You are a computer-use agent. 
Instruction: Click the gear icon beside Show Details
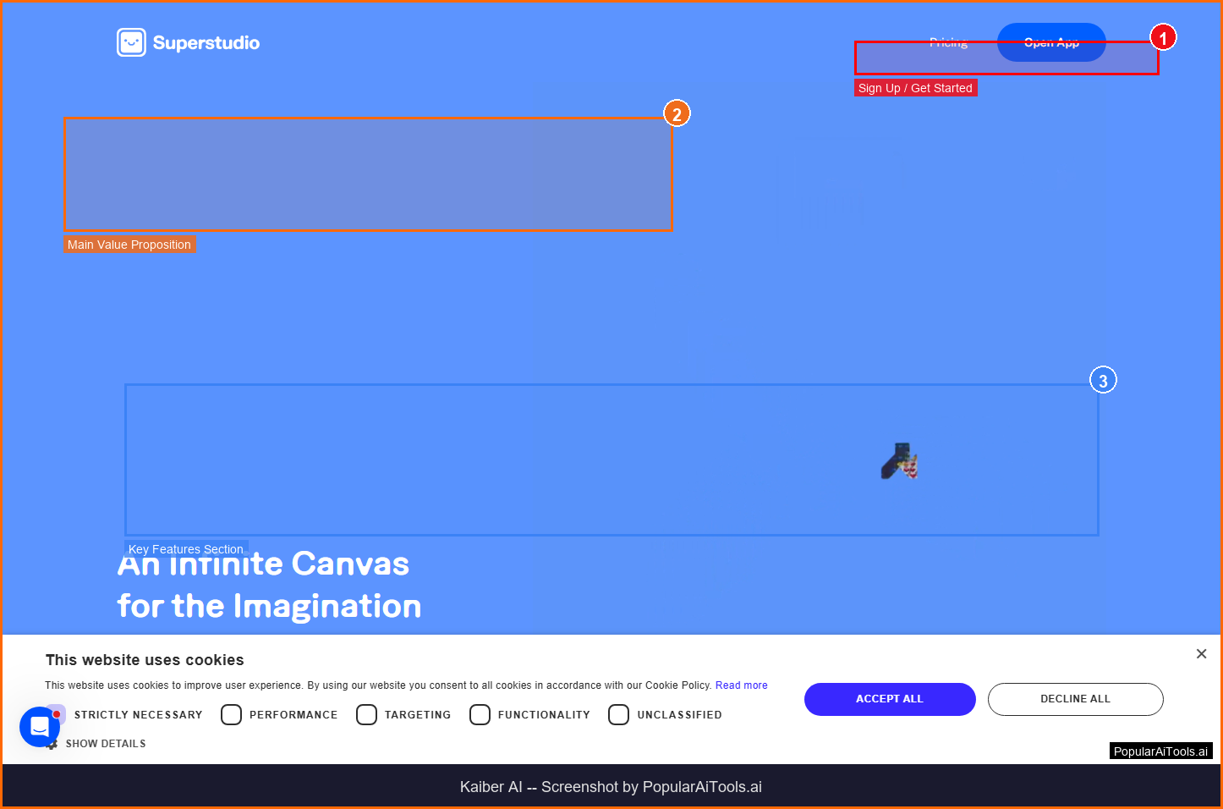pos(52,743)
